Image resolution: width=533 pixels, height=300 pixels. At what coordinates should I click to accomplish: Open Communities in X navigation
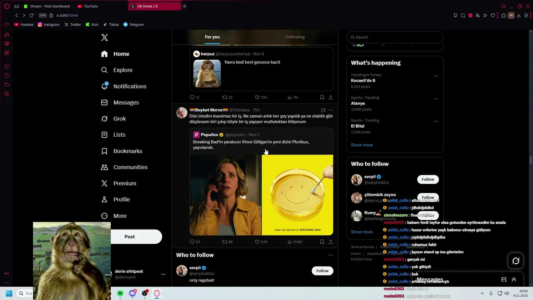pyautogui.click(x=124, y=167)
